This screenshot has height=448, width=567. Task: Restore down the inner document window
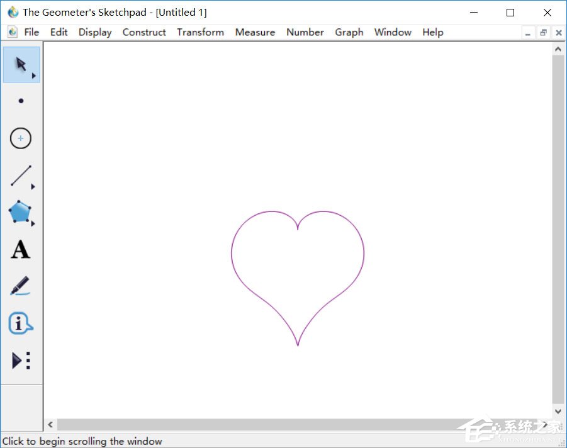pyautogui.click(x=543, y=32)
